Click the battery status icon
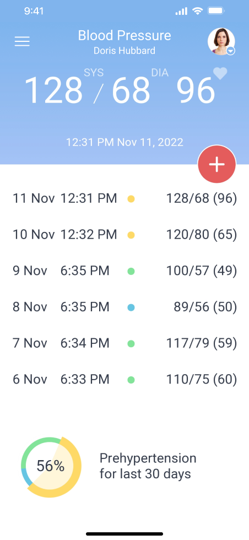Screen dimensions: 249x540 (216, 11)
